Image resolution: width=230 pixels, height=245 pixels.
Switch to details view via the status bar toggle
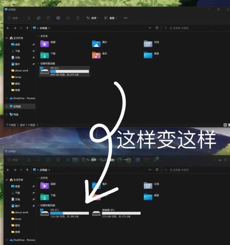225,125
